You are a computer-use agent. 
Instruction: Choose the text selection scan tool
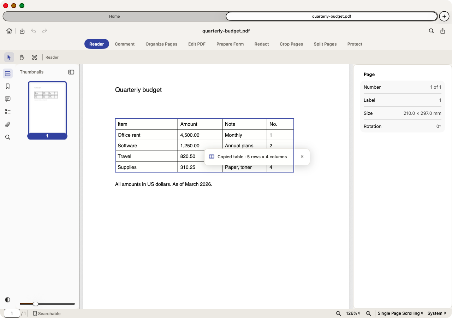35,57
